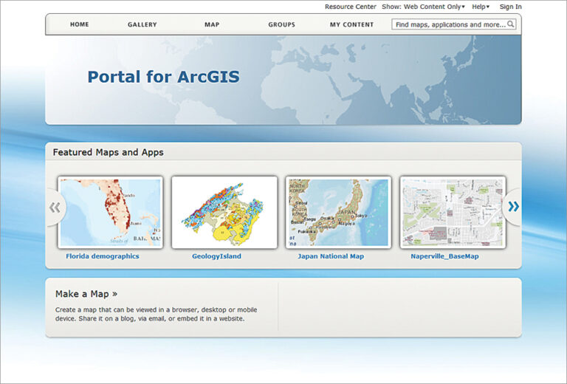Open the Florida demographics thumbnail
Viewport: 567px width, 384px height.
click(x=110, y=212)
